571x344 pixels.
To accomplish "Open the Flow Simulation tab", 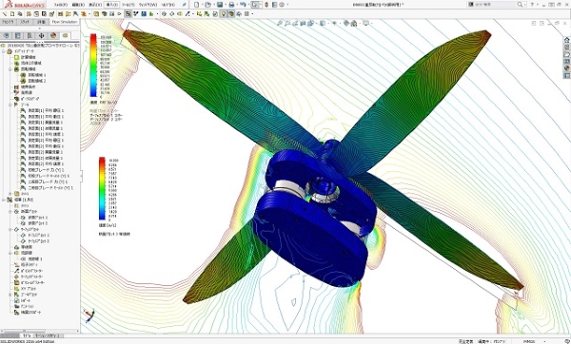I will coord(65,22).
